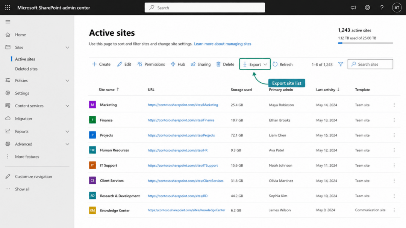Open more options for Client Services row
Screen dimensions: 406x228
pyautogui.click(x=394, y=181)
